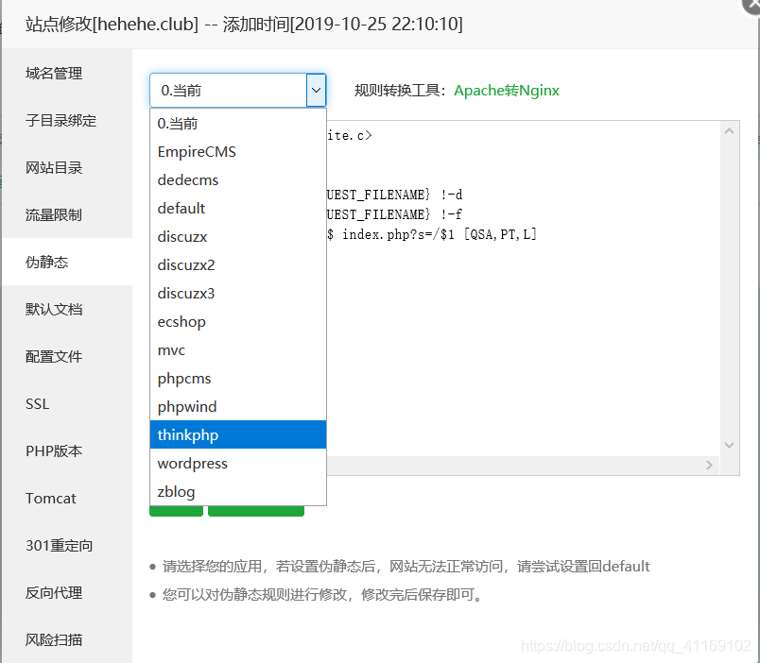The height and width of the screenshot is (663, 760).
Task: Select discuzx rewrite template
Action: click(238, 237)
